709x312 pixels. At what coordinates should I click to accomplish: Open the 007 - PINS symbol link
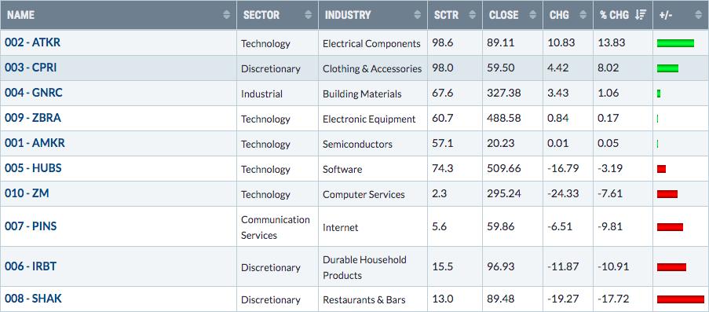tap(31, 226)
